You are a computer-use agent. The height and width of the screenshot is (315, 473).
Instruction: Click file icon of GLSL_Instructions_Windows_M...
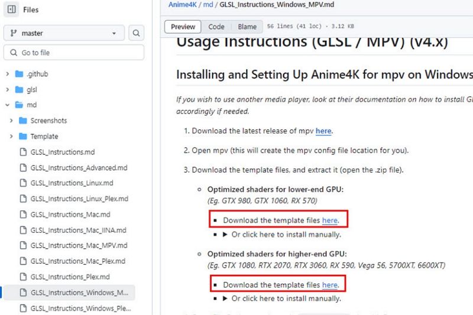click(x=23, y=293)
